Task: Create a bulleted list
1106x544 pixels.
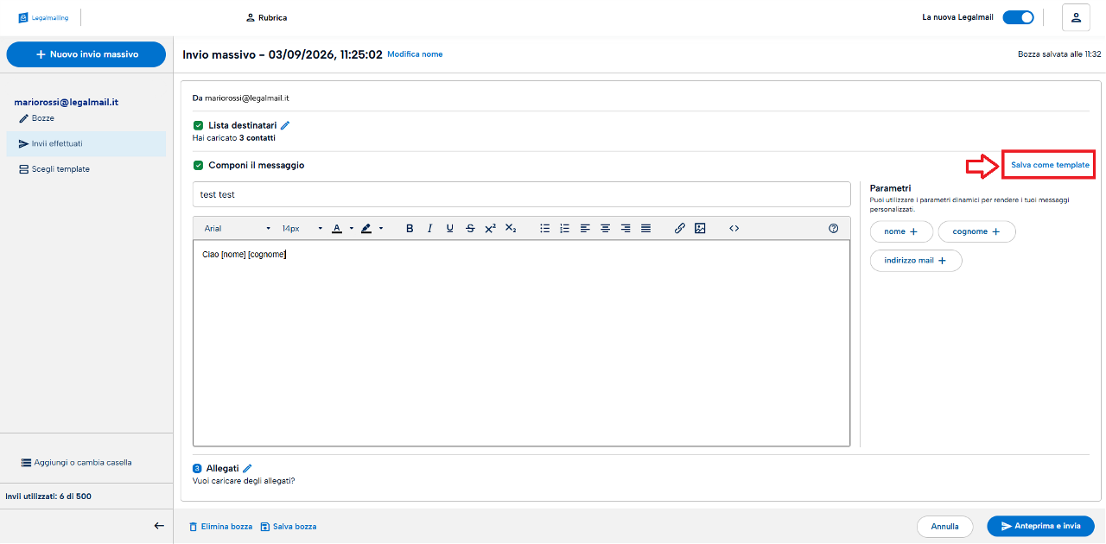Action: (545, 229)
